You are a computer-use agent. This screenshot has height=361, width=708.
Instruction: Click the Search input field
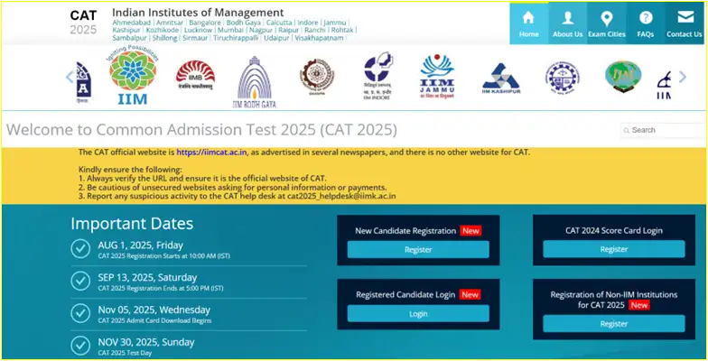click(663, 130)
